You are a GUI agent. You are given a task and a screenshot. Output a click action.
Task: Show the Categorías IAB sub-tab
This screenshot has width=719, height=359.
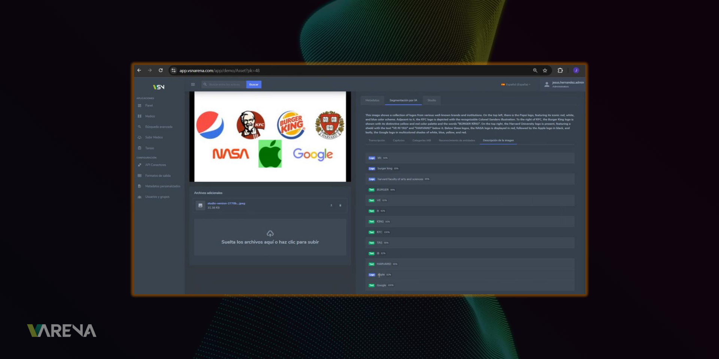click(x=422, y=141)
